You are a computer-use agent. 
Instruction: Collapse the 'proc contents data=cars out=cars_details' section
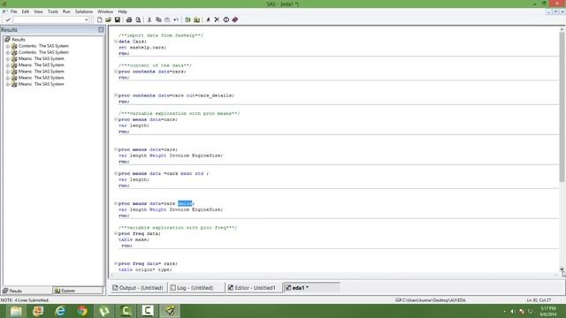tap(116, 95)
